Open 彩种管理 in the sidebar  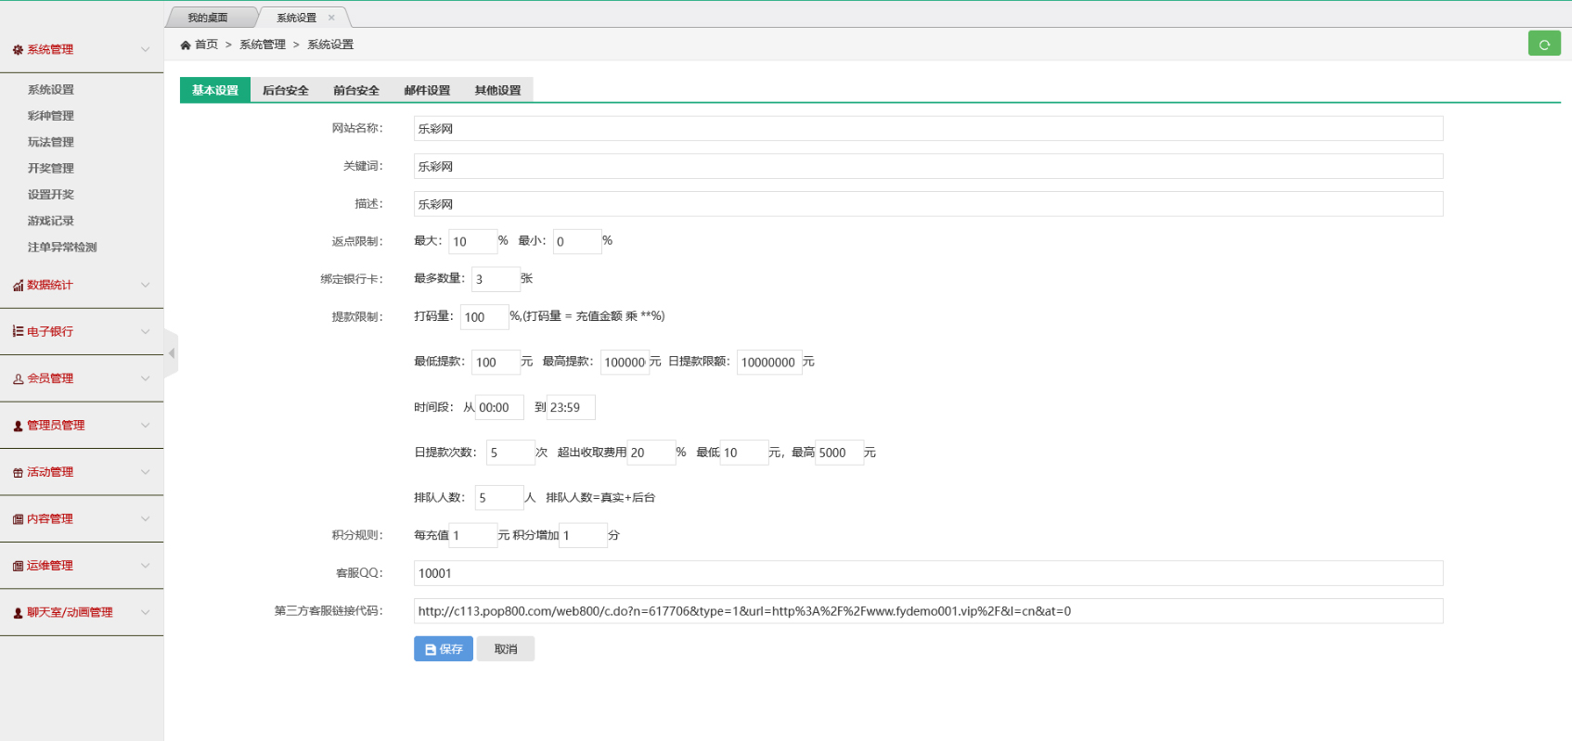pos(51,116)
